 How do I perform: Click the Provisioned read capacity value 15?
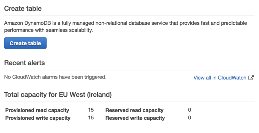pyautogui.click(x=91, y=110)
